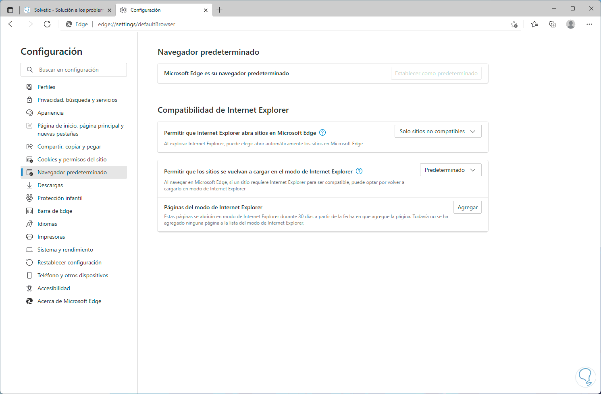The height and width of the screenshot is (394, 601).
Task: Expand the Solo sitios no compatibles dropdown
Action: pyautogui.click(x=438, y=132)
